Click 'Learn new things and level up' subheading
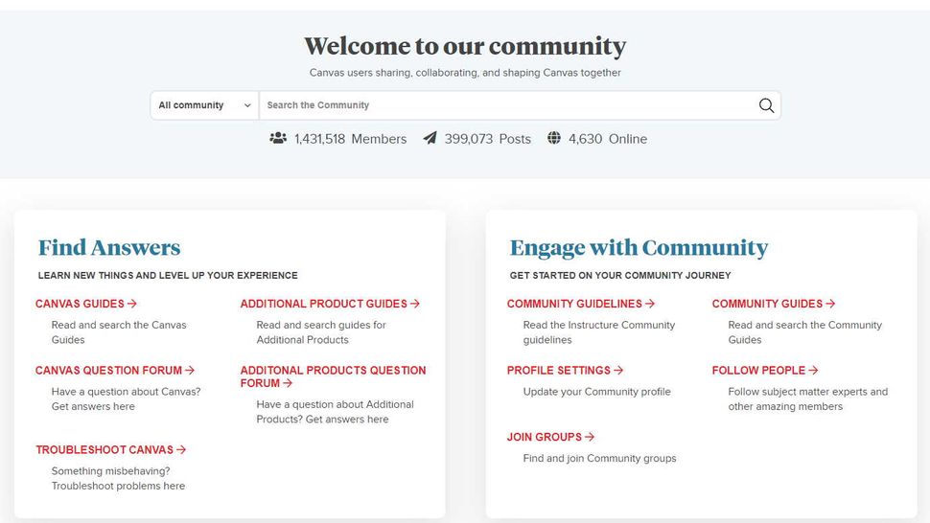Image resolution: width=930 pixels, height=523 pixels. (x=168, y=276)
